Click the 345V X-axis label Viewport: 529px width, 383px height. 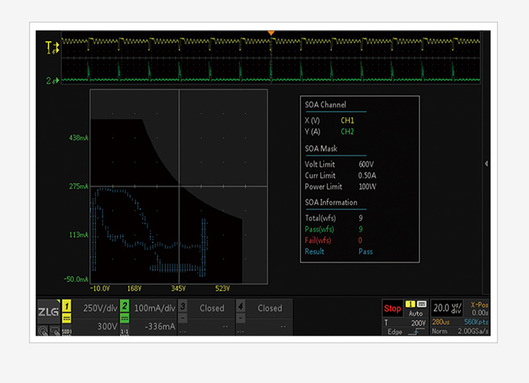click(x=178, y=289)
